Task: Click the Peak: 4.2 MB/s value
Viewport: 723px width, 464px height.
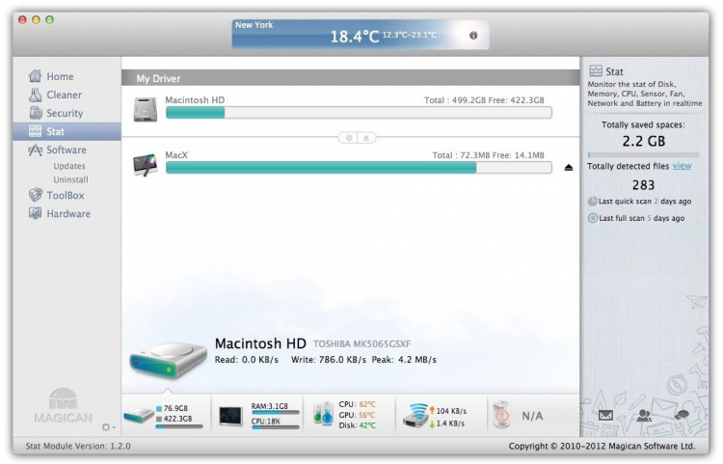Action: point(404,360)
